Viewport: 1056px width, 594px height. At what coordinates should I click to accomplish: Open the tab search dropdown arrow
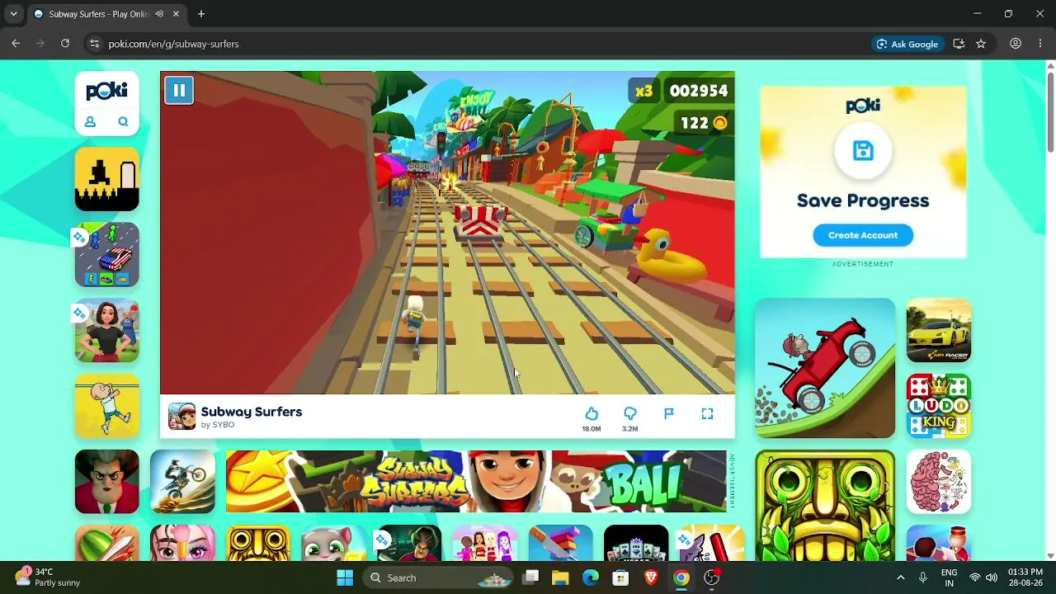[x=13, y=14]
